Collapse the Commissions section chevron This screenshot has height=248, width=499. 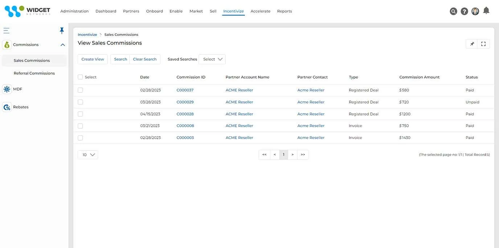(63, 45)
